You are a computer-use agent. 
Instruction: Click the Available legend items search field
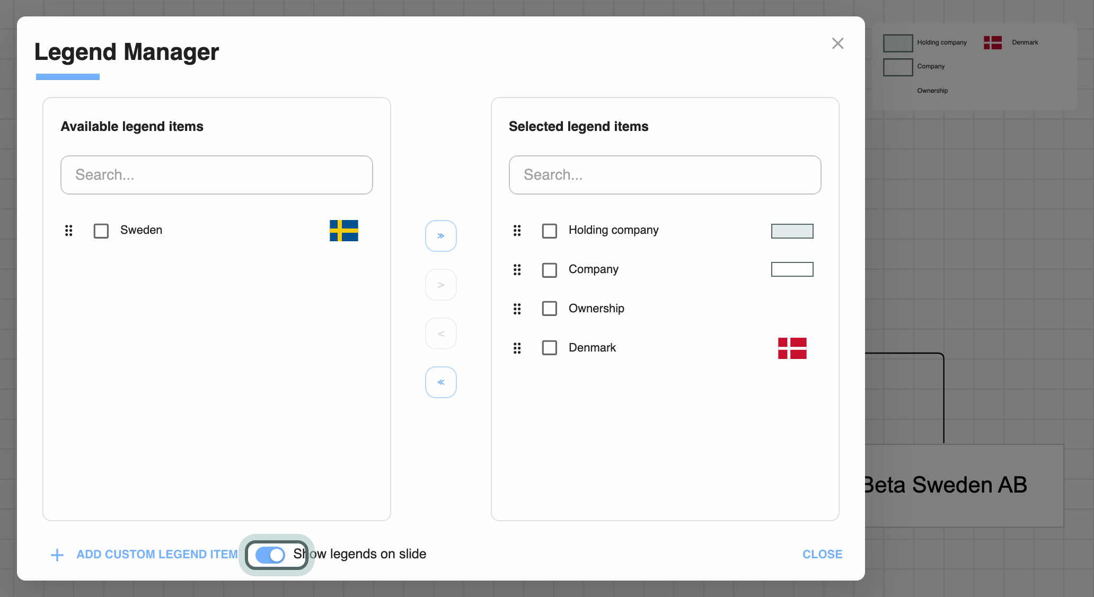[217, 175]
